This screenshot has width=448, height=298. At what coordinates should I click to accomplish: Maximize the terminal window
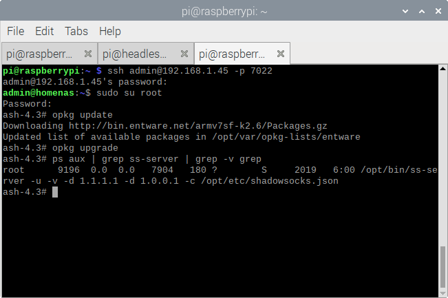(422, 12)
